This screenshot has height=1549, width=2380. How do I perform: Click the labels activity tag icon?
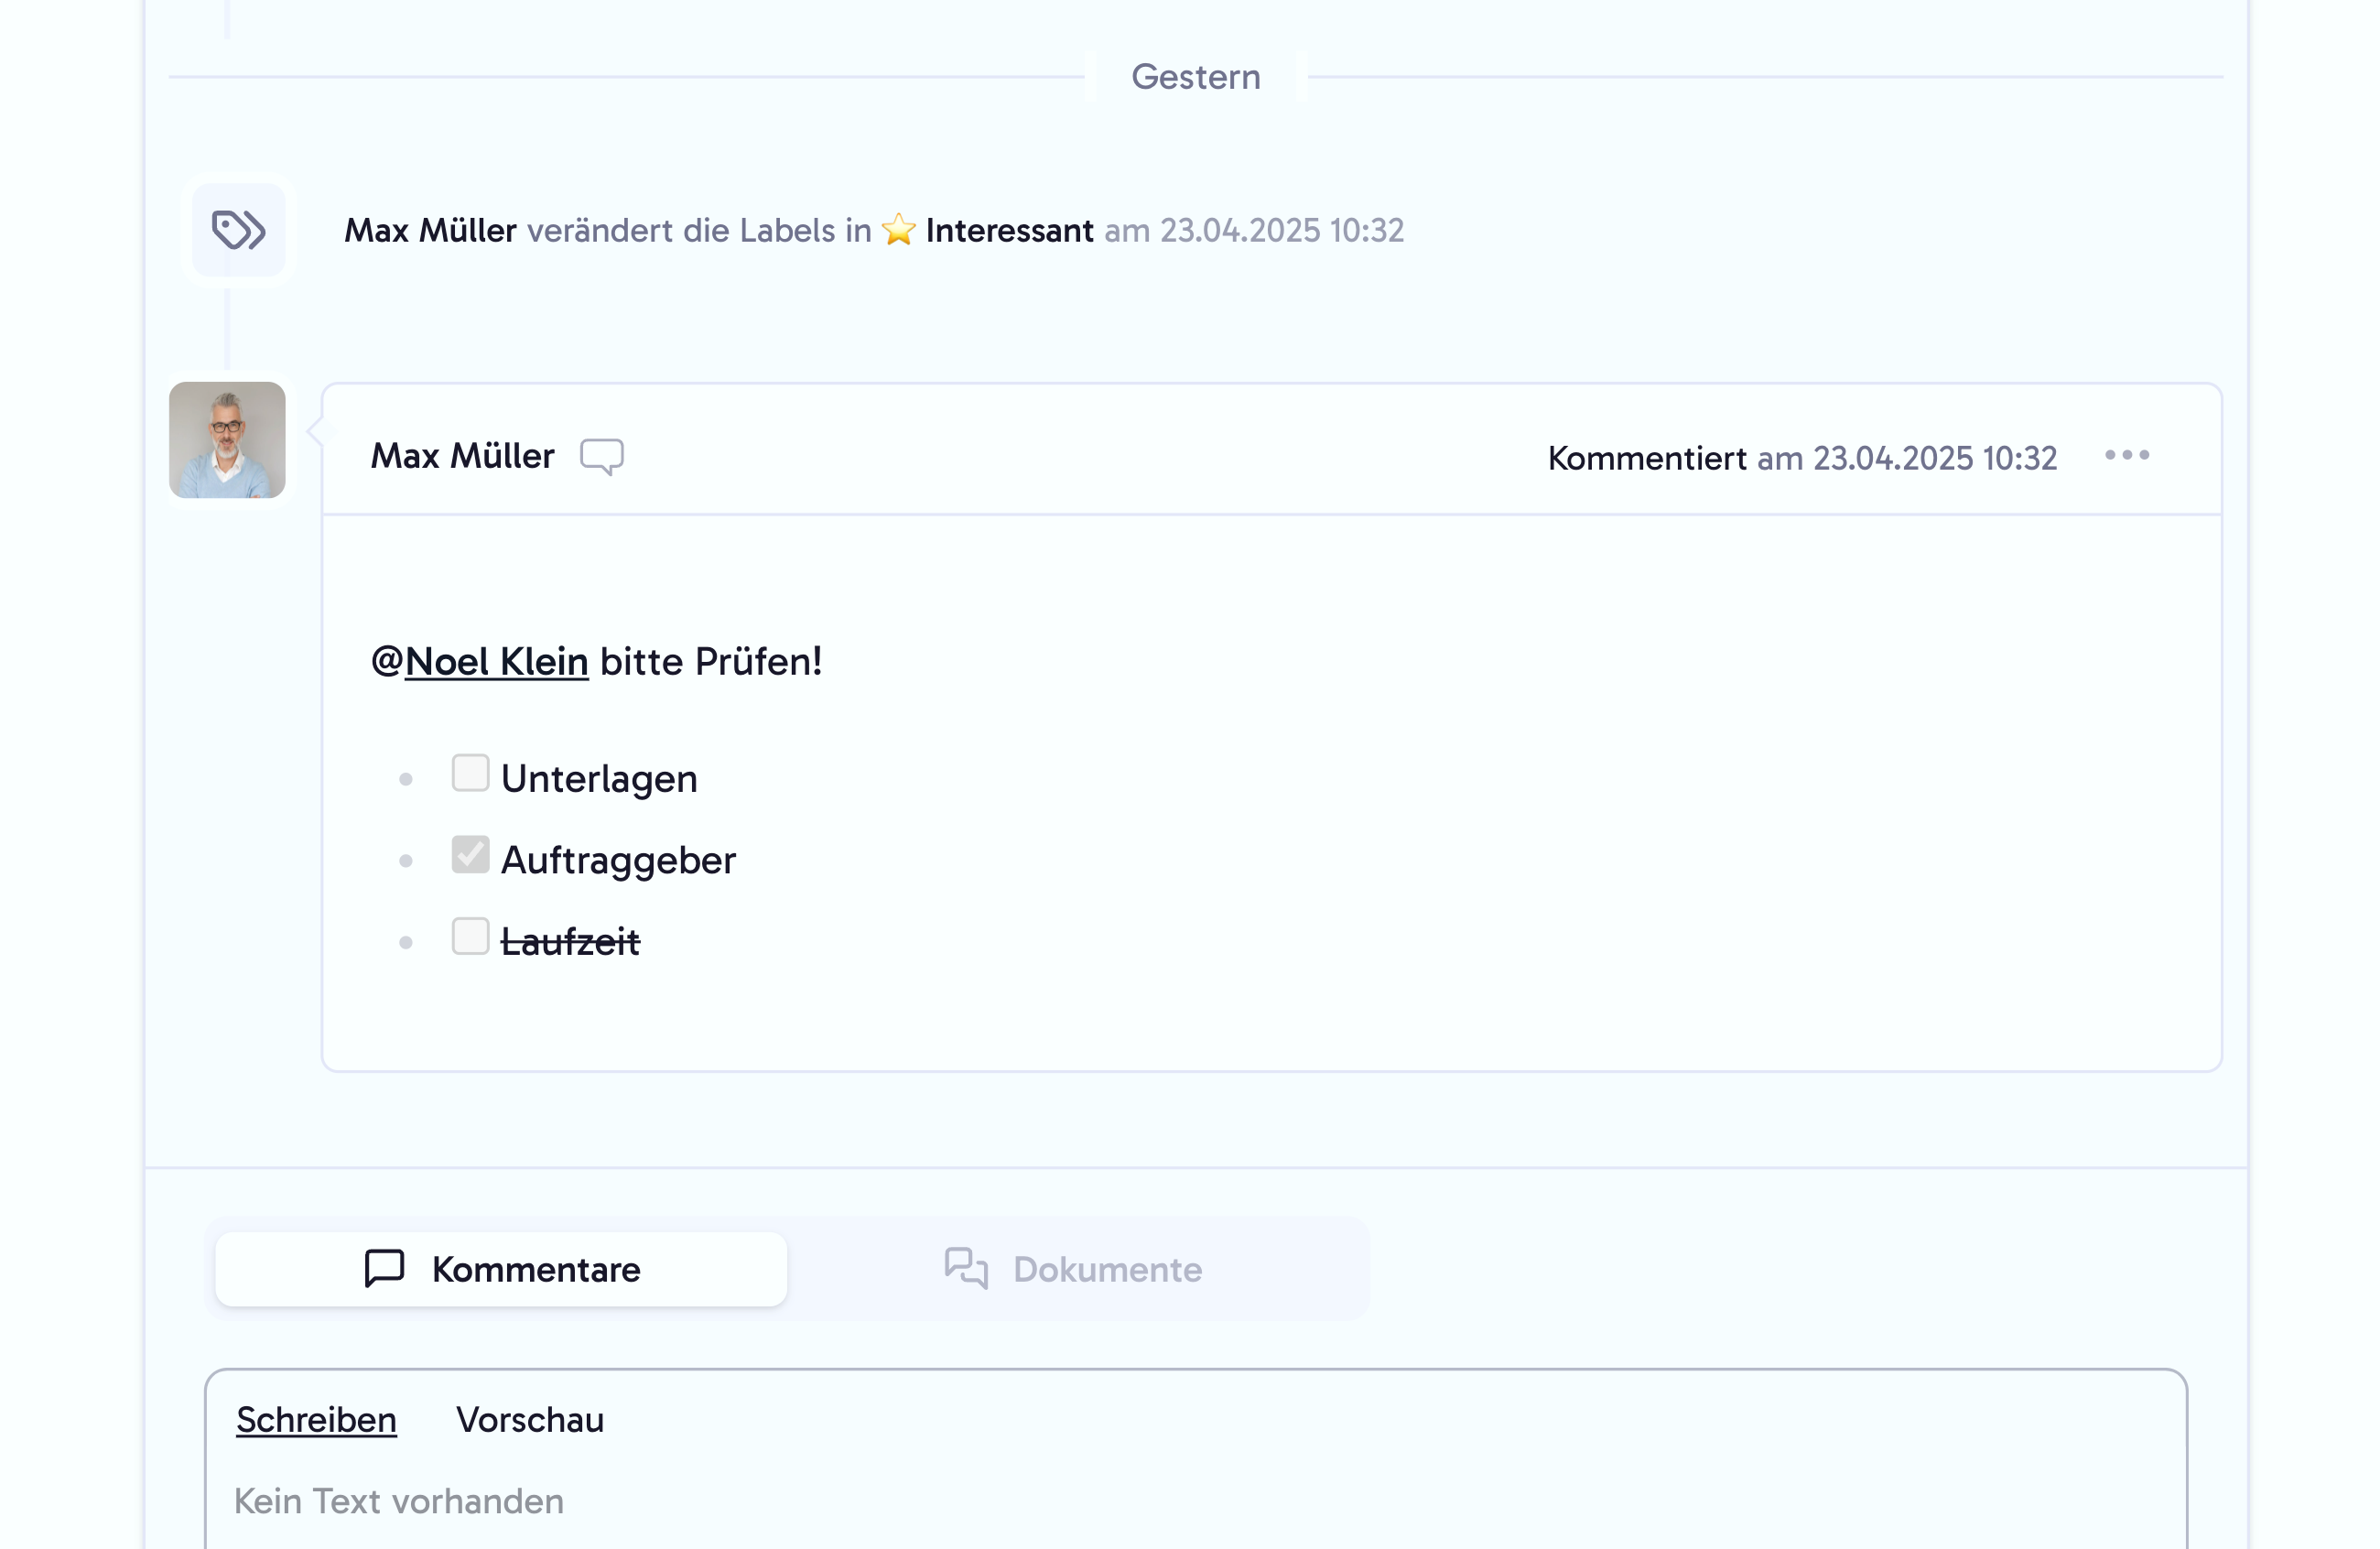click(237, 229)
